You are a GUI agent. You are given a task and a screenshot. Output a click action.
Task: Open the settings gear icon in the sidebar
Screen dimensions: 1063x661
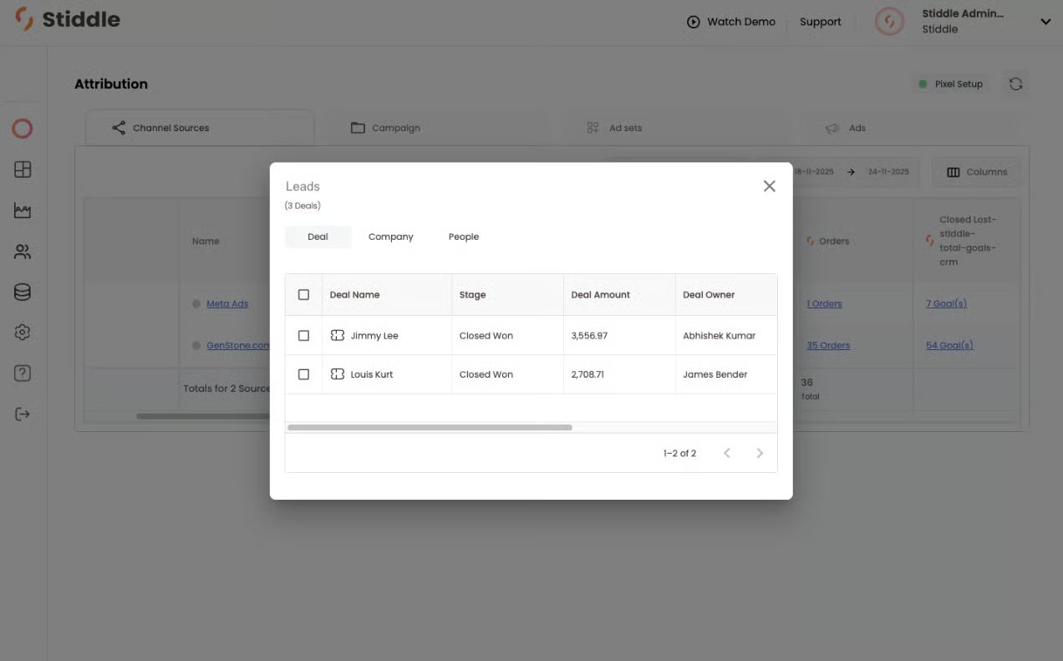(23, 333)
